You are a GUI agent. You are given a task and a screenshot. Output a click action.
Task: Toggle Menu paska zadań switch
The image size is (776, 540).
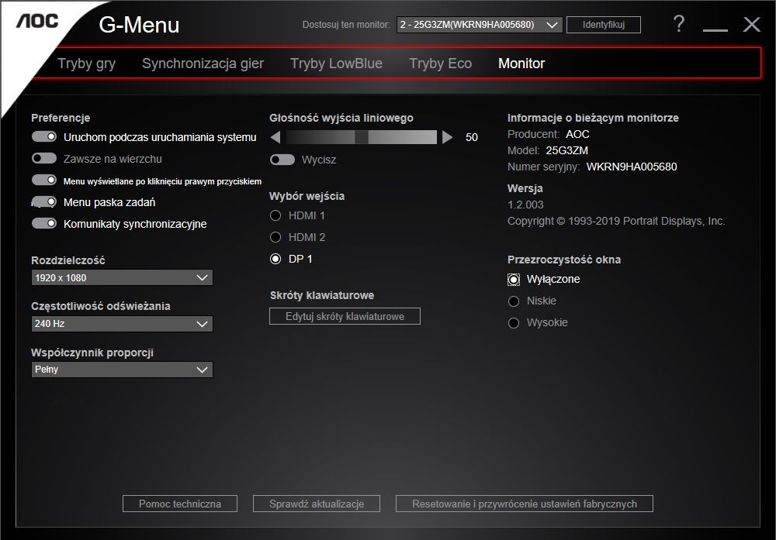44,202
